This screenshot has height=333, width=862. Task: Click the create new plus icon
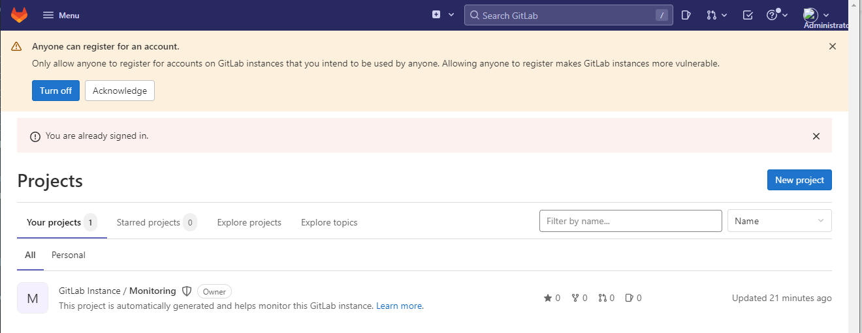436,15
